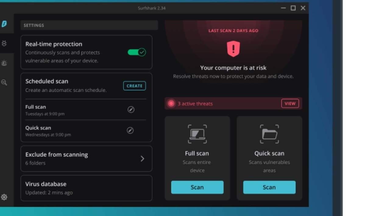
Task: Start the Quick scan
Action: (x=269, y=187)
